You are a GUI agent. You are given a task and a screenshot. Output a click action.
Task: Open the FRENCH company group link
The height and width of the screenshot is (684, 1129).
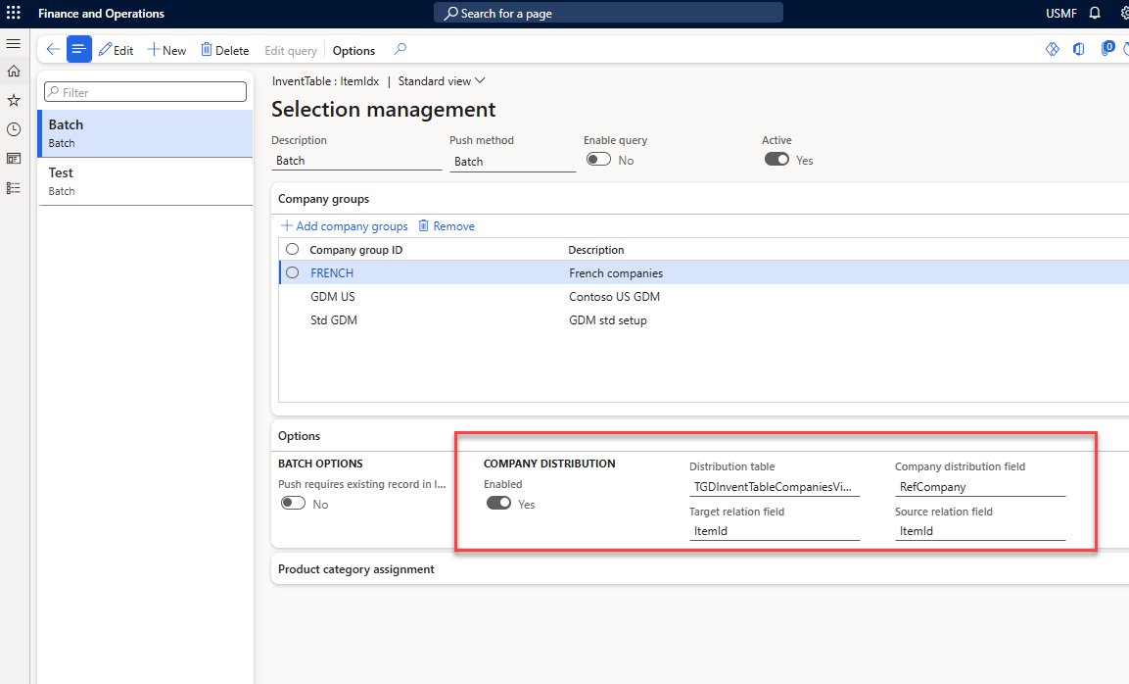tap(332, 273)
